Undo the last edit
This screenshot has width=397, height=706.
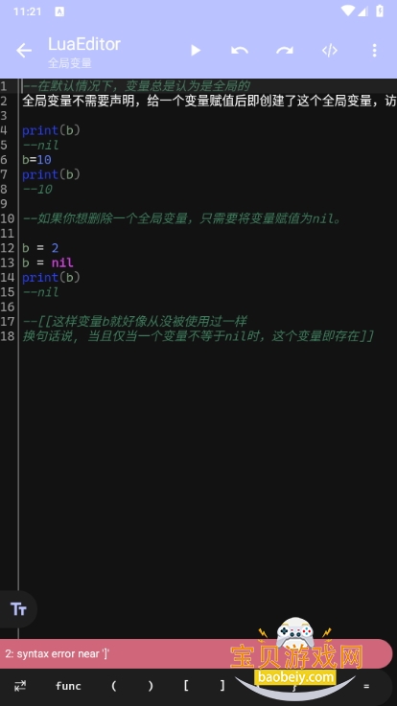point(240,51)
